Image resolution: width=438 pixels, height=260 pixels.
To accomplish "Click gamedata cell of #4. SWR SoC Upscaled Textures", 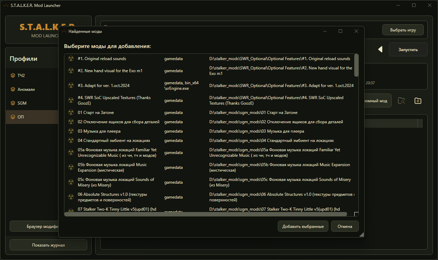I will point(173,100).
